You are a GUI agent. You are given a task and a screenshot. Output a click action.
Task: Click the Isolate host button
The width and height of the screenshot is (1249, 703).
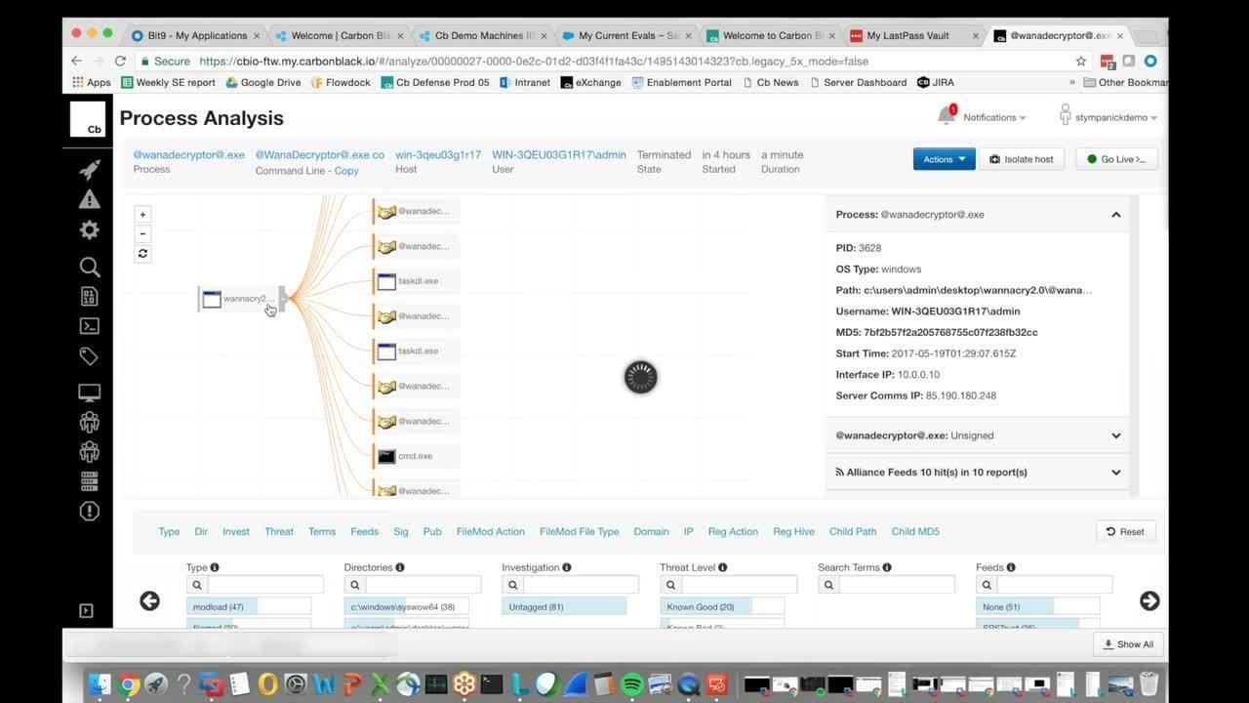[1022, 159]
